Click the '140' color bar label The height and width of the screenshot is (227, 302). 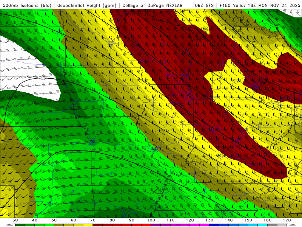pos(229,220)
